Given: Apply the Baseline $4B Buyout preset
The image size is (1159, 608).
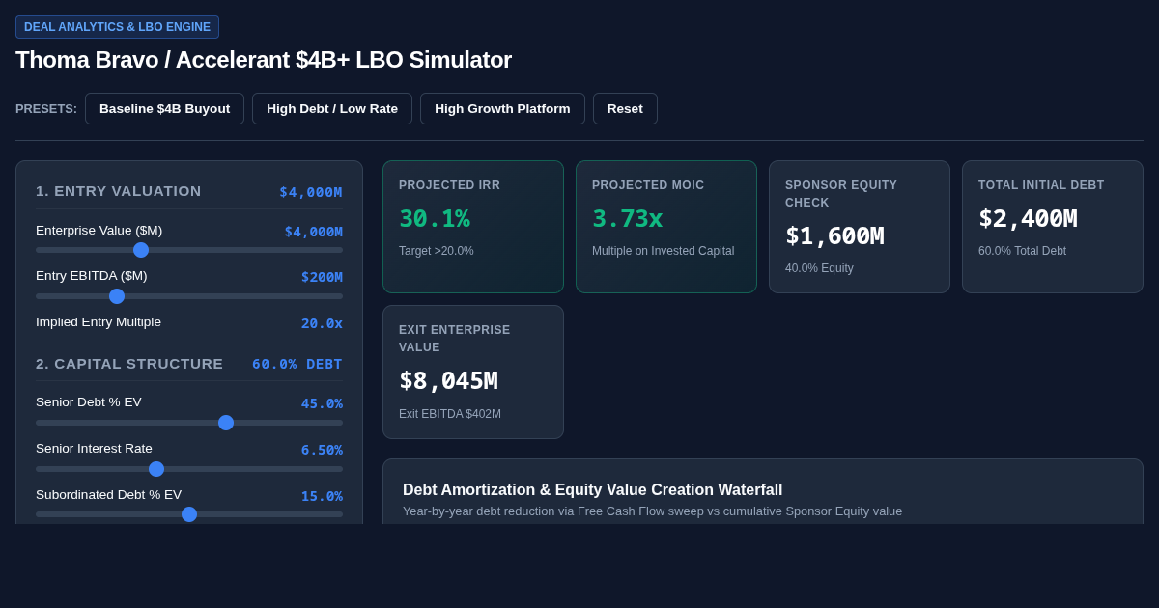Looking at the screenshot, I should [x=164, y=108].
